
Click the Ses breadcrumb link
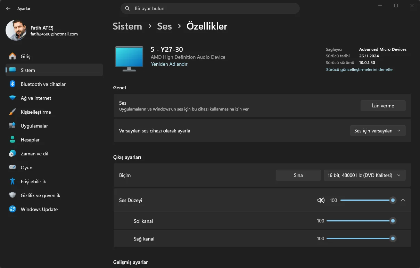coord(164,26)
